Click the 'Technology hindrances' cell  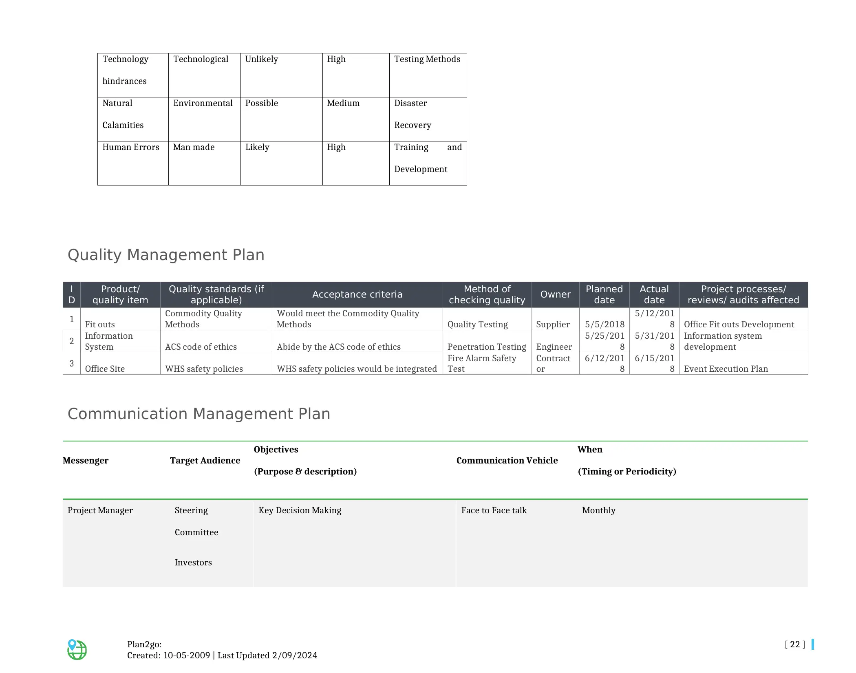(133, 75)
